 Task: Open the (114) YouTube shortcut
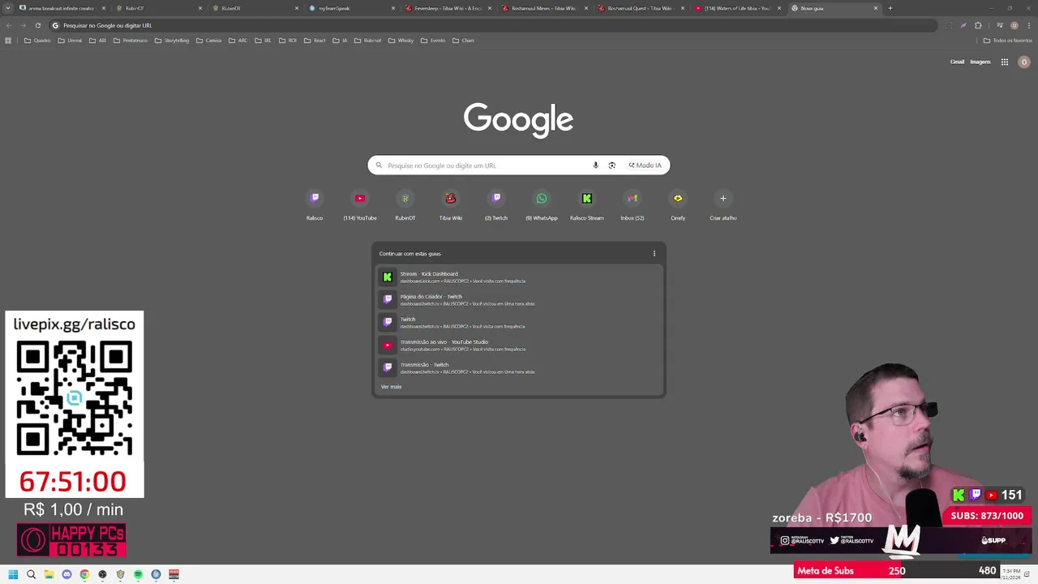(x=360, y=204)
